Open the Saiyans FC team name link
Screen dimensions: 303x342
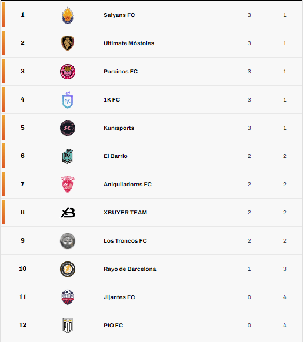(119, 15)
